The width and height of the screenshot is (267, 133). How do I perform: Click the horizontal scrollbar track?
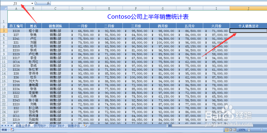point(220,126)
